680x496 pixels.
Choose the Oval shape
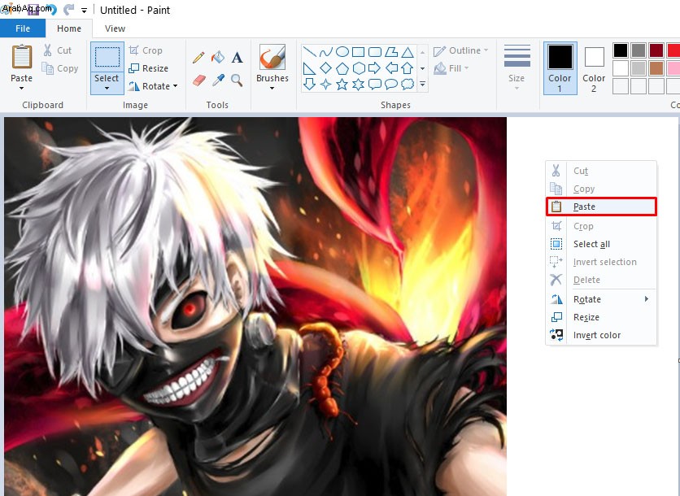click(x=342, y=52)
